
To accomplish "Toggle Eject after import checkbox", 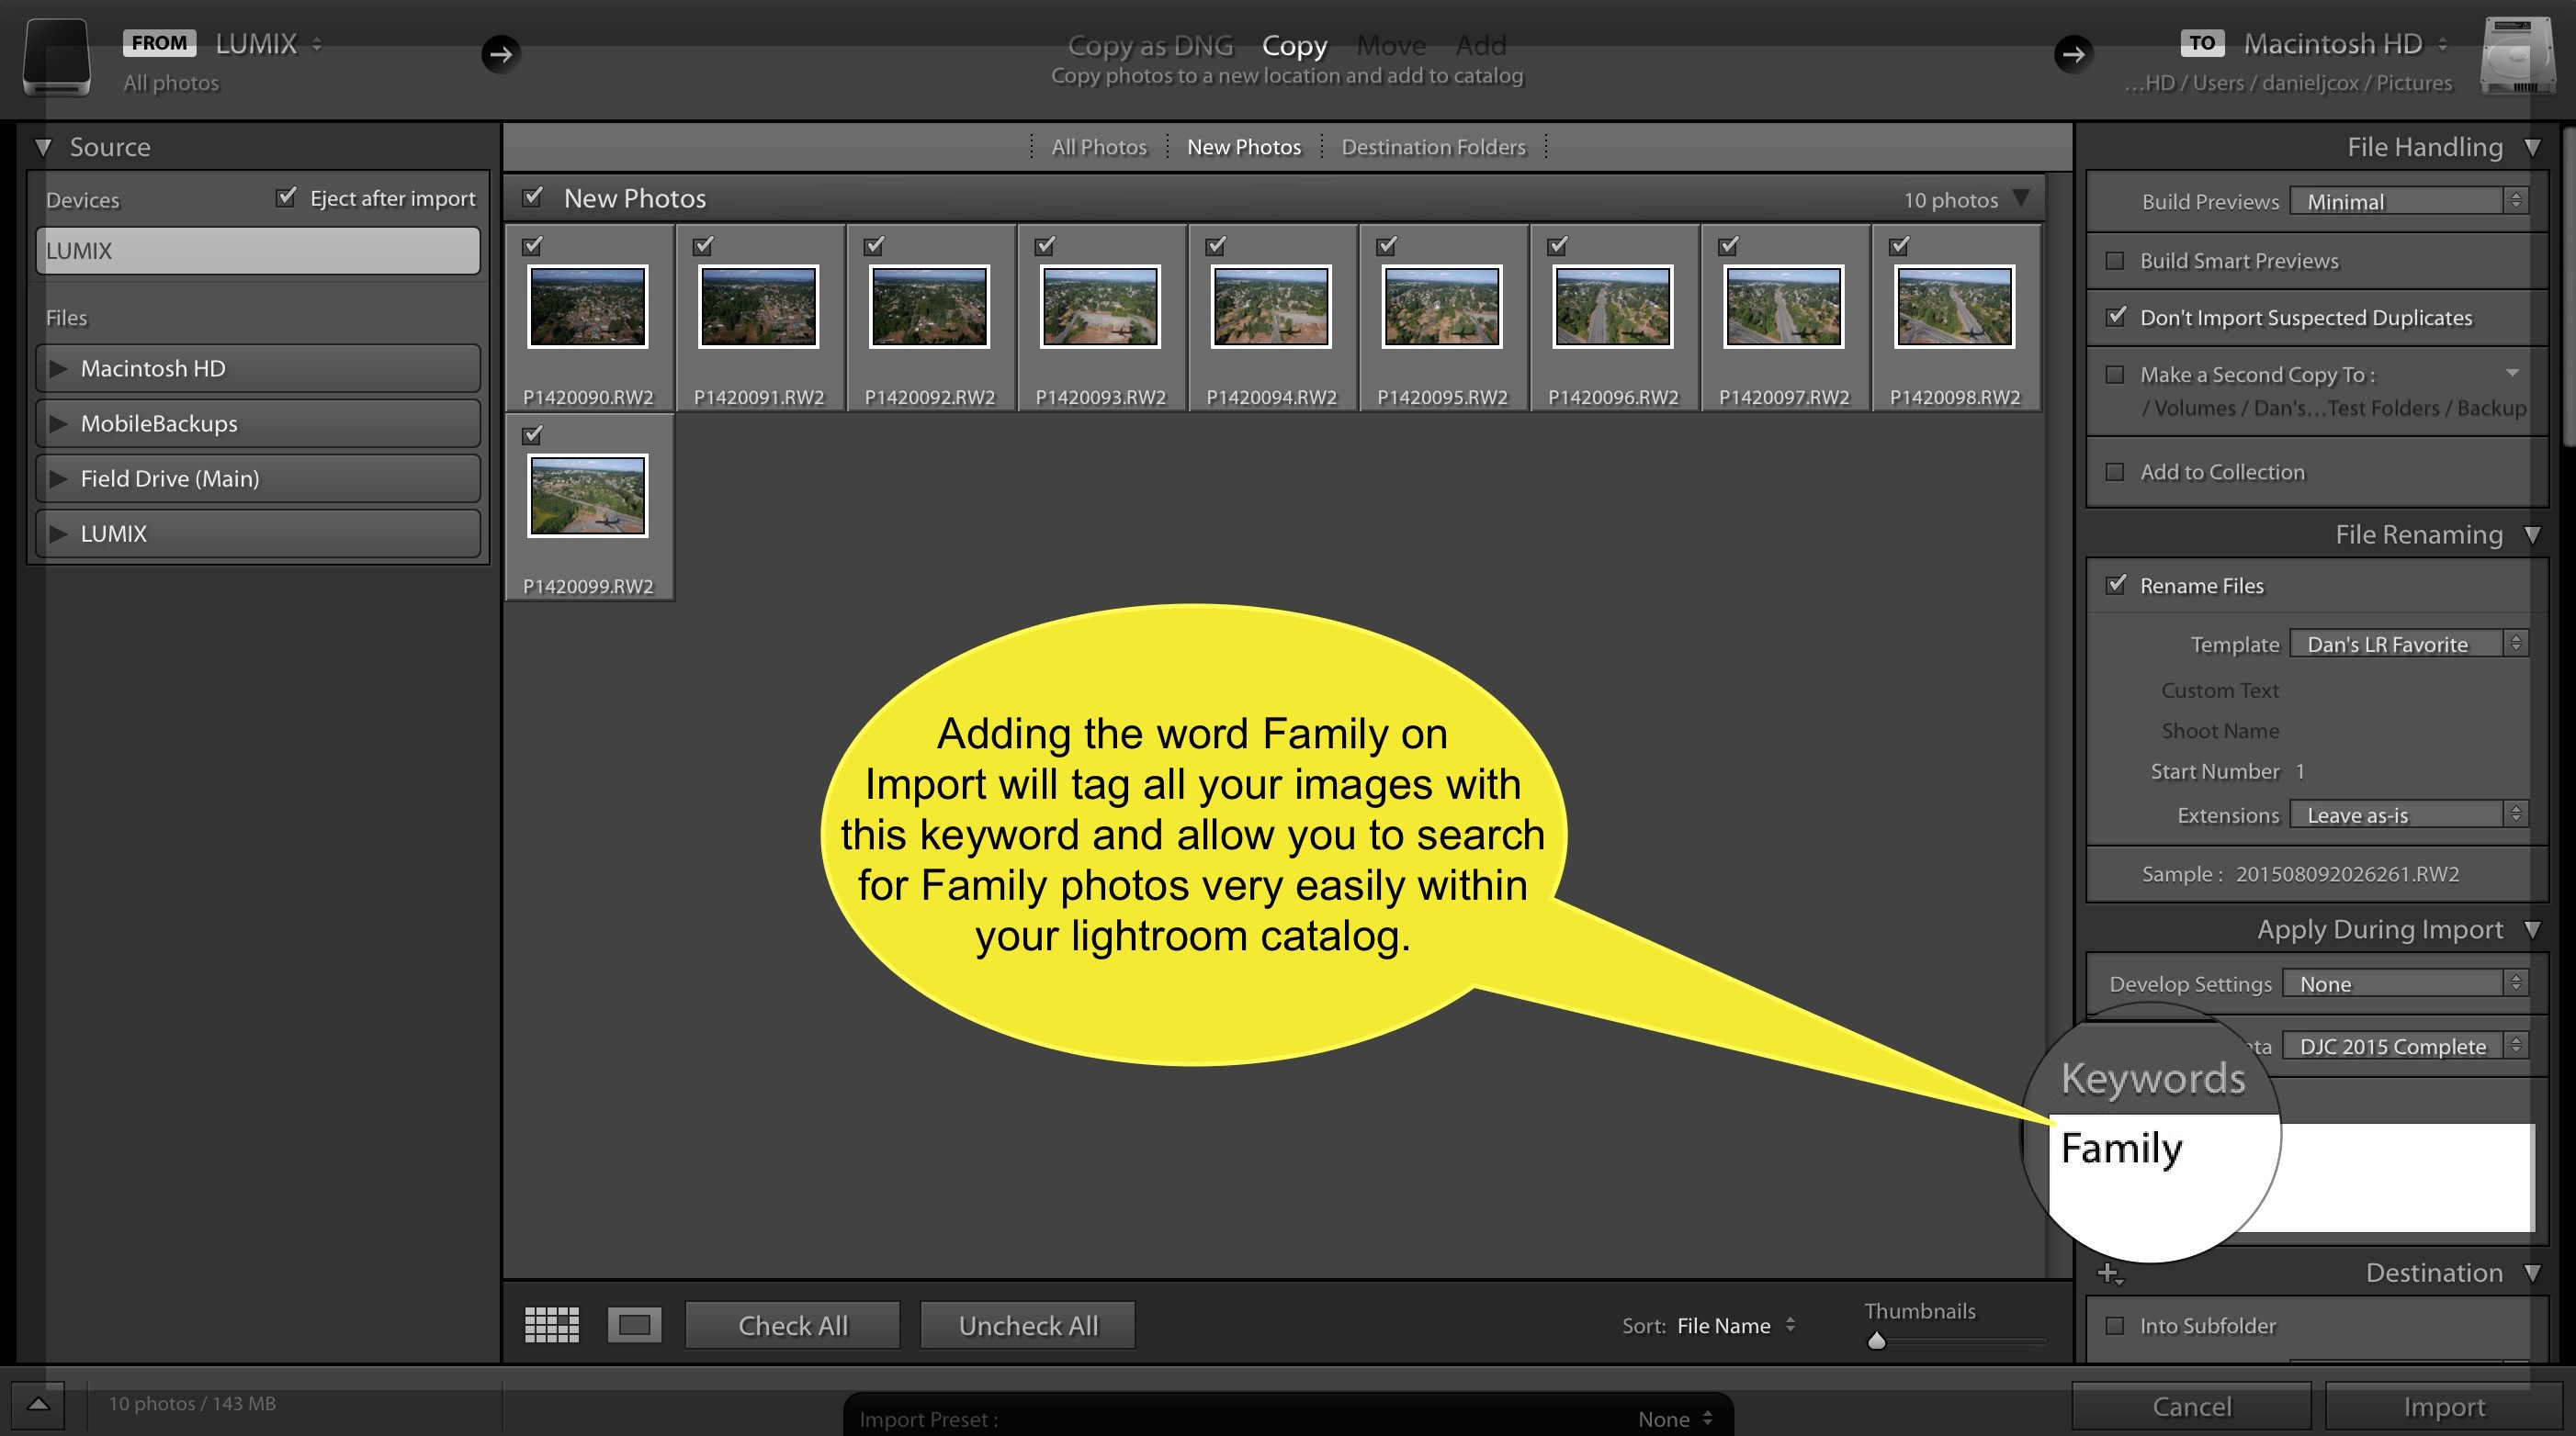I will point(286,196).
